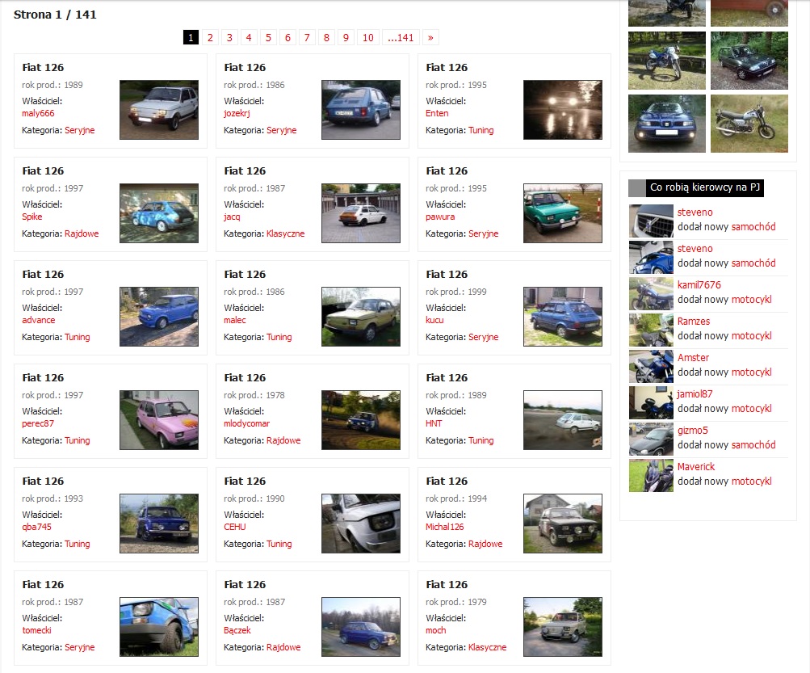Open moch's 1979 Fiat 126 photo
The width and height of the screenshot is (810, 673).
pos(563,626)
